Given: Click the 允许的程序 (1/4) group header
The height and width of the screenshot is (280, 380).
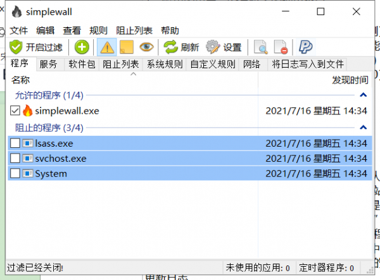Looking at the screenshot, I should [x=49, y=95].
